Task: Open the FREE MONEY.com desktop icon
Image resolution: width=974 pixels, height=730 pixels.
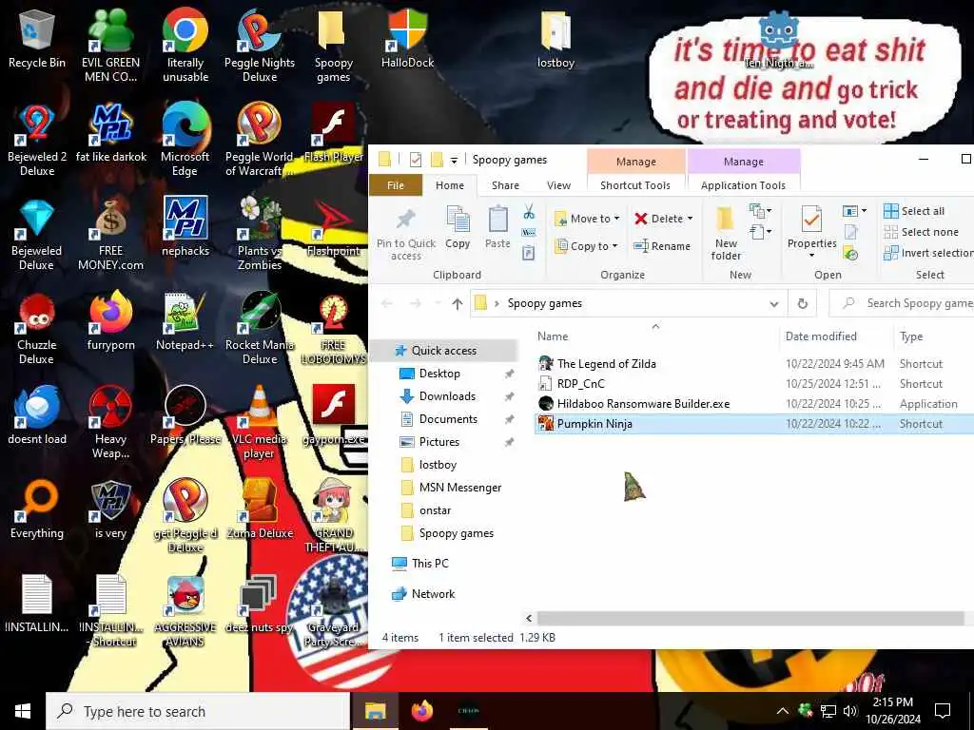Action: 110,234
